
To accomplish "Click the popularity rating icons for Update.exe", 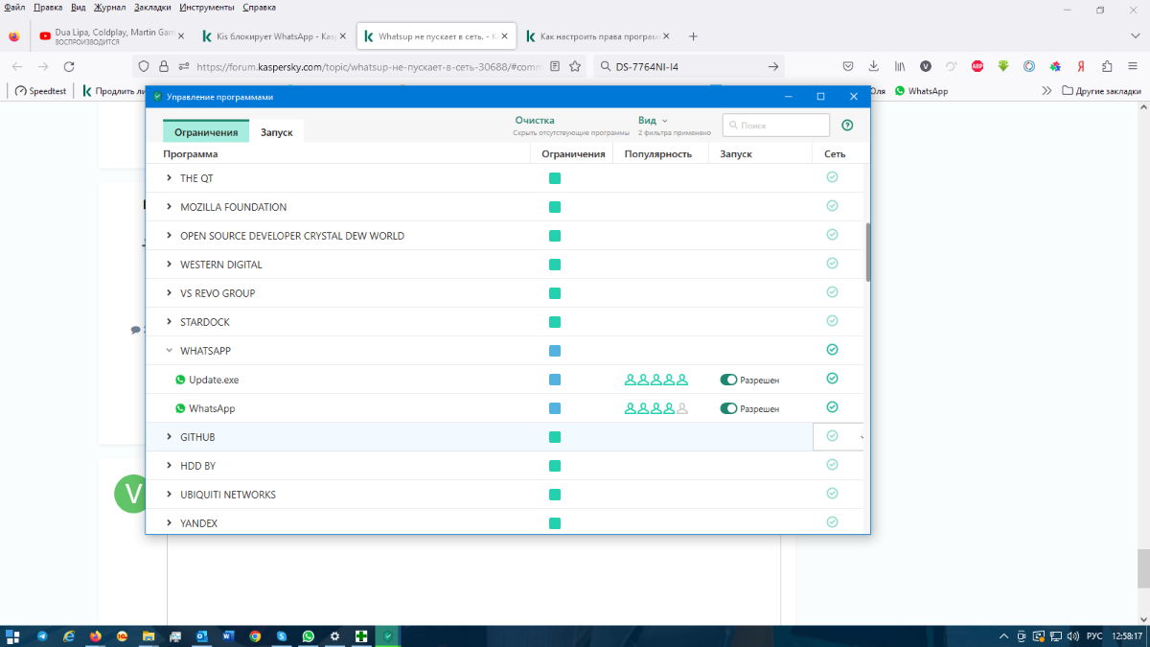I will click(x=656, y=380).
